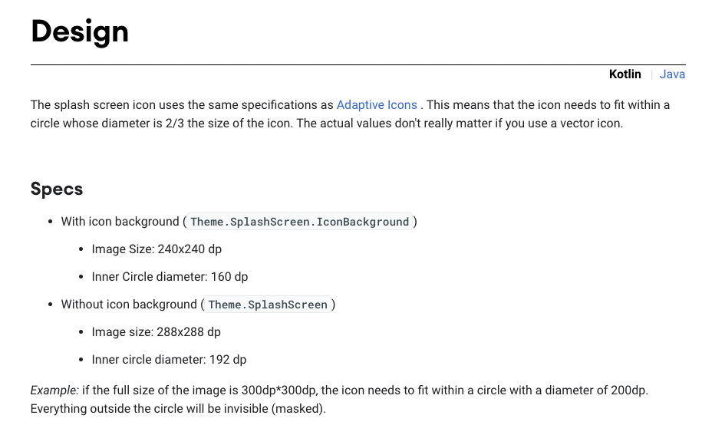Click the Theme.SplashScreen.IconBackground code snippet

(x=300, y=222)
